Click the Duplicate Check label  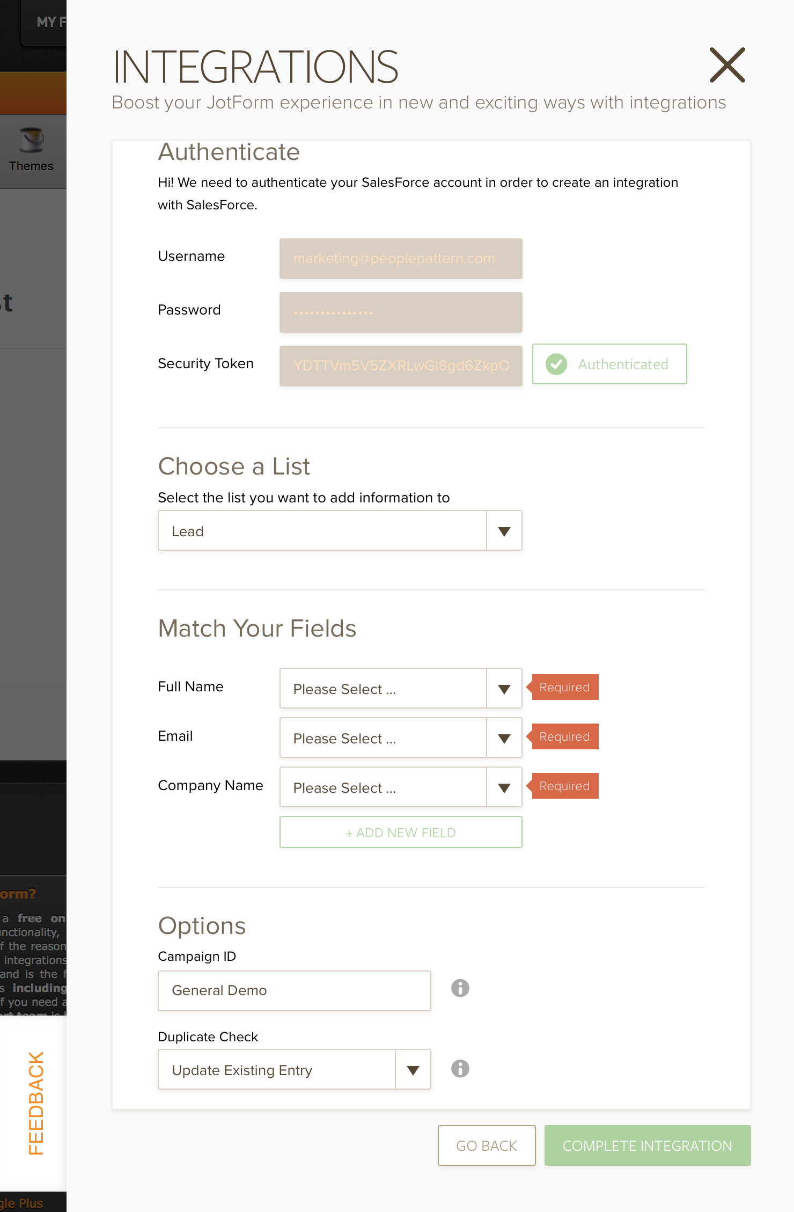208,1037
